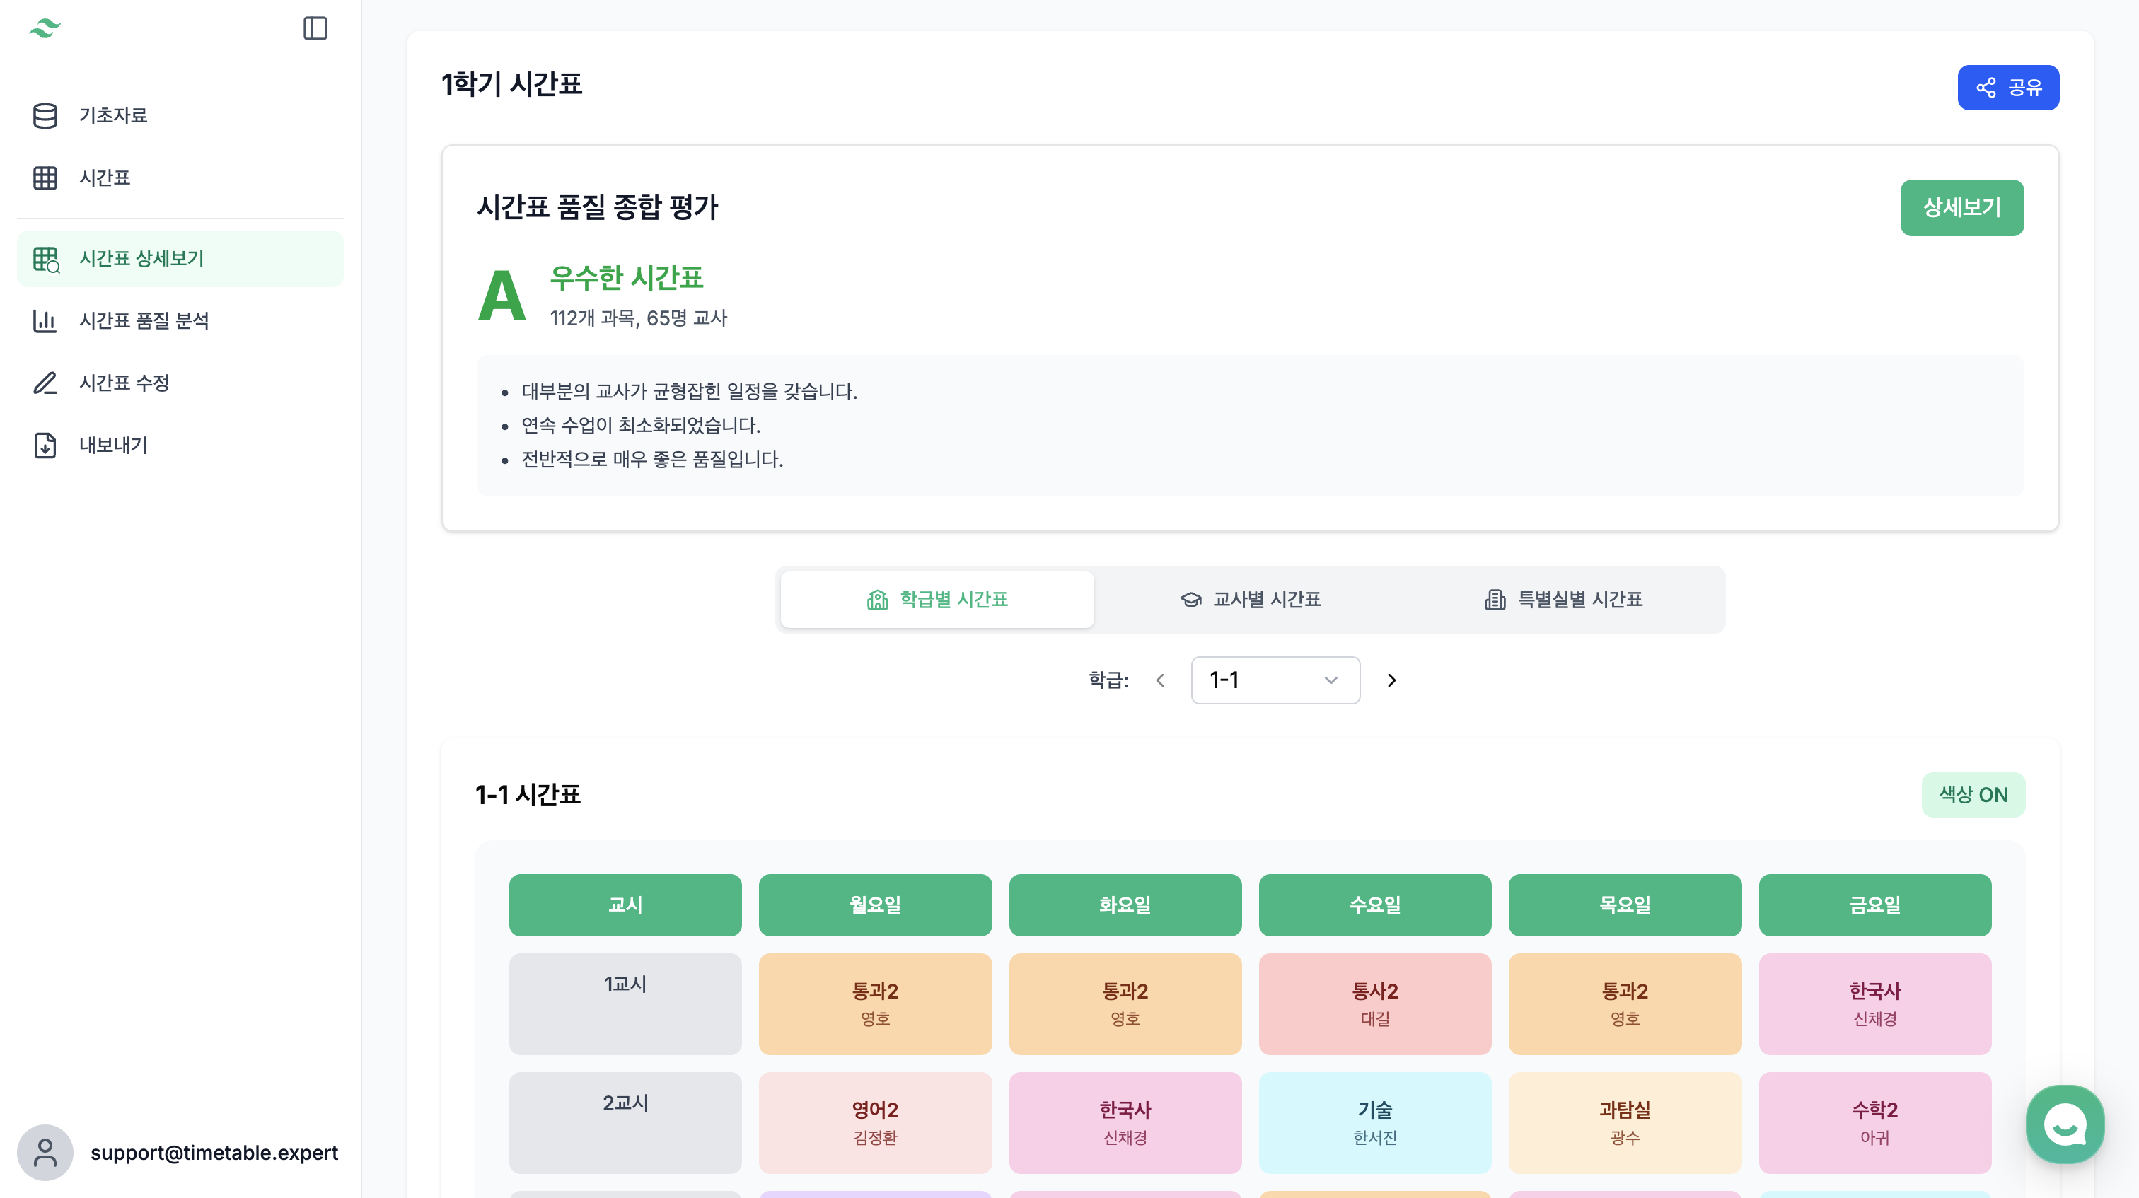Image resolution: width=2139 pixels, height=1198 pixels.
Task: Toggle the 색상 ON color switch
Action: coord(1973,794)
